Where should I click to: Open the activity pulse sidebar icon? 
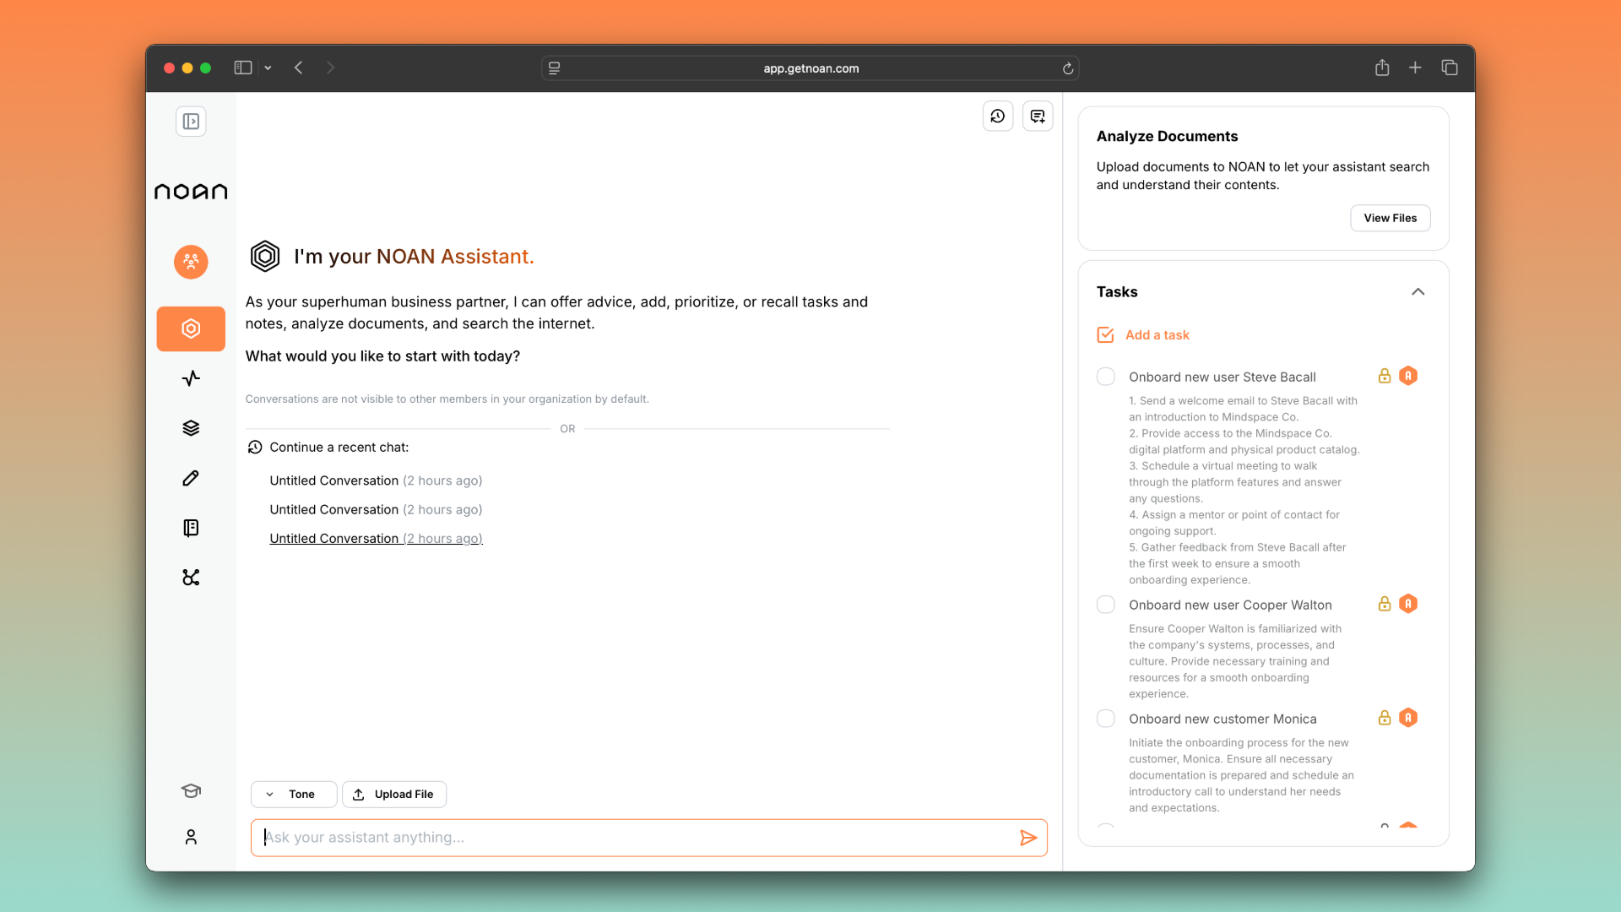point(191,378)
